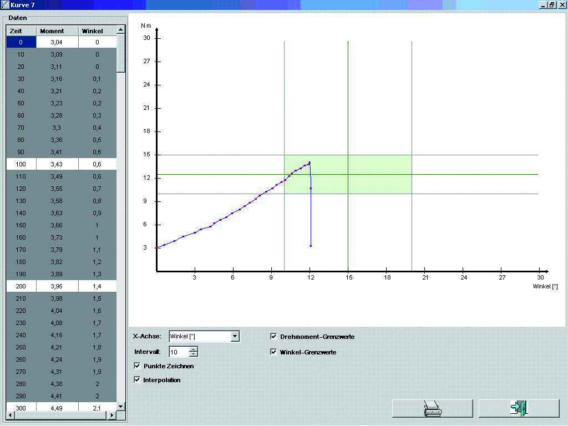Image resolution: width=568 pixels, height=426 pixels.
Task: Decrease the Intervall value with down arrow
Action: pos(193,354)
